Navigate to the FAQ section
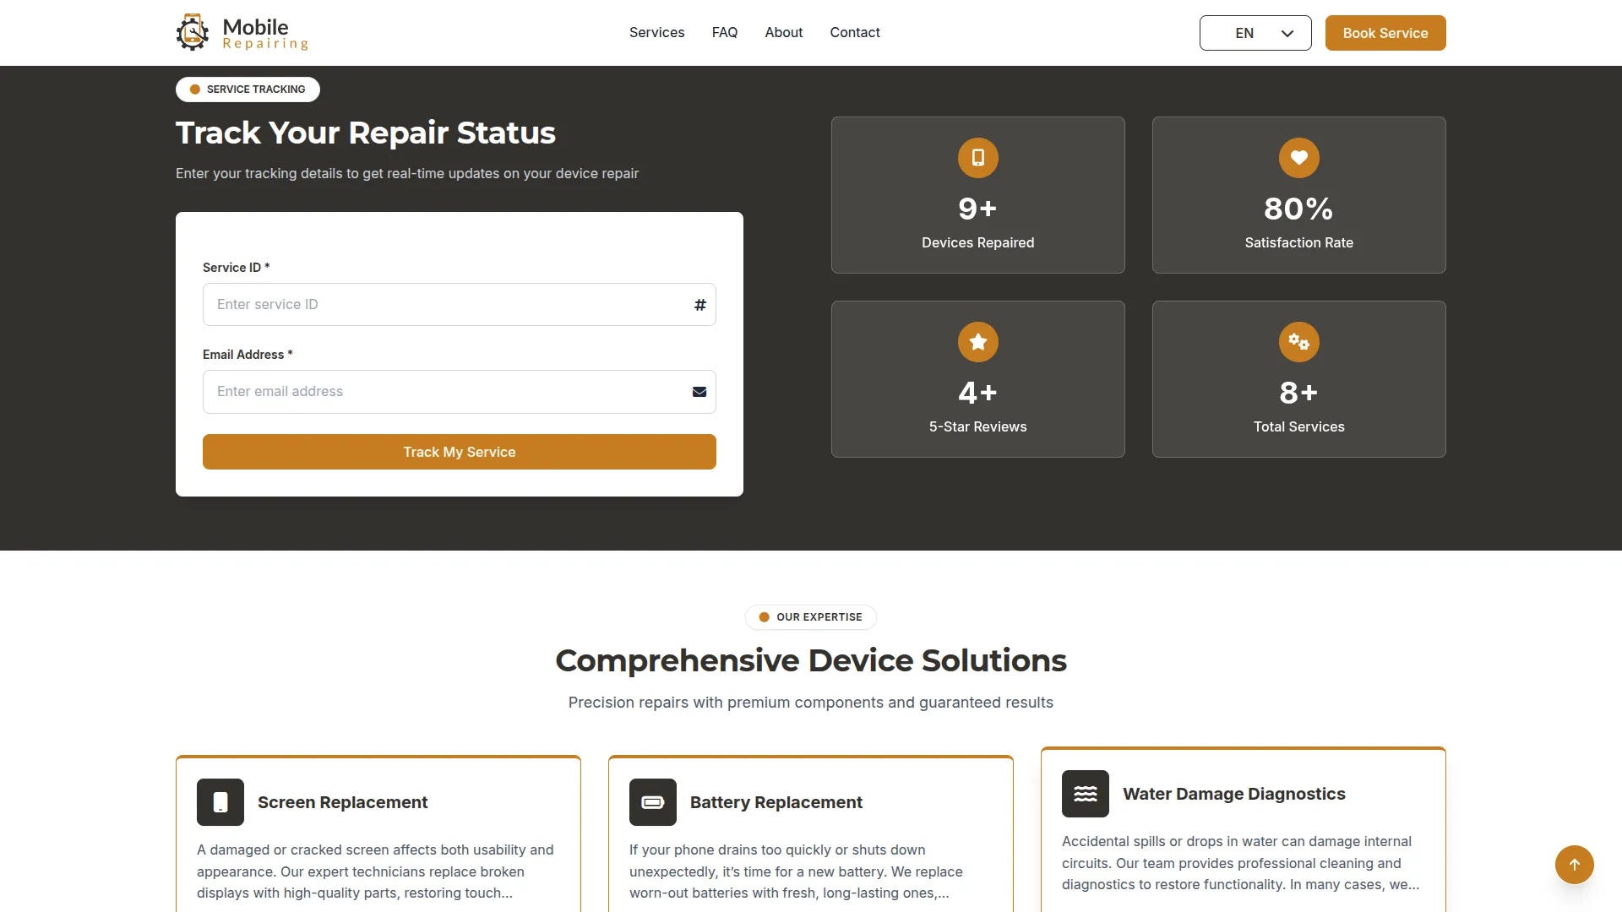Image resolution: width=1622 pixels, height=912 pixels. point(724,32)
